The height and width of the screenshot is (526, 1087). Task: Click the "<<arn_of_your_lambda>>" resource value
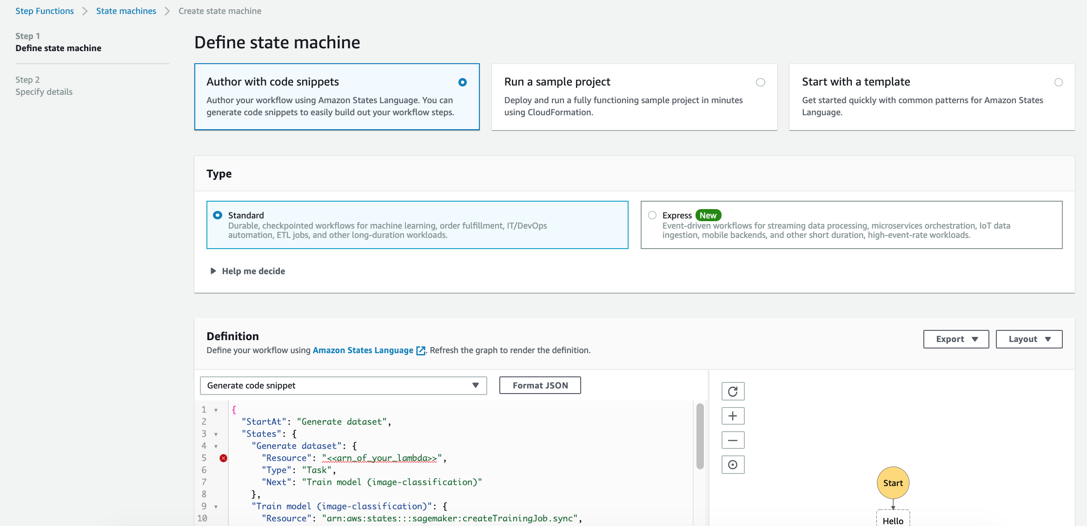[x=381, y=458]
